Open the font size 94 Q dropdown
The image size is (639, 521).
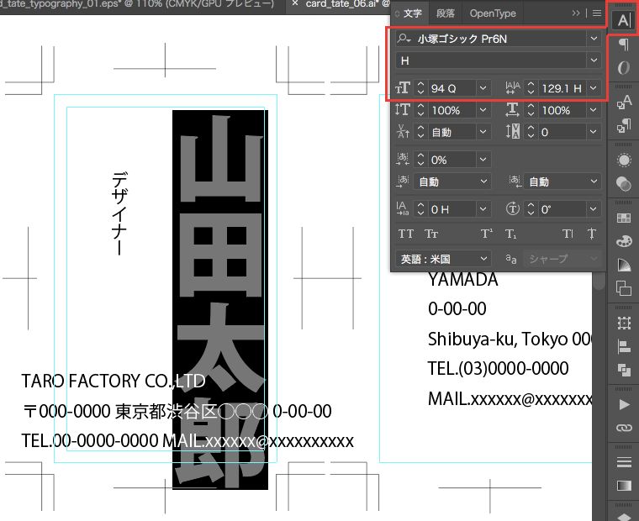483,87
